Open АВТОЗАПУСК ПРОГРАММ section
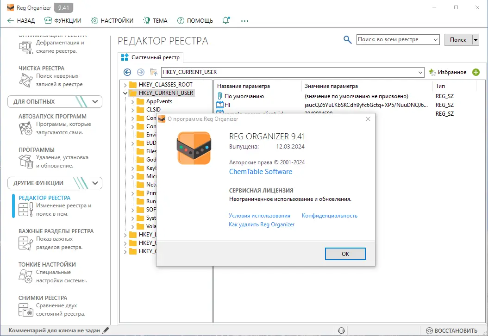Screen dimensions: 488x336 [x=55, y=124]
